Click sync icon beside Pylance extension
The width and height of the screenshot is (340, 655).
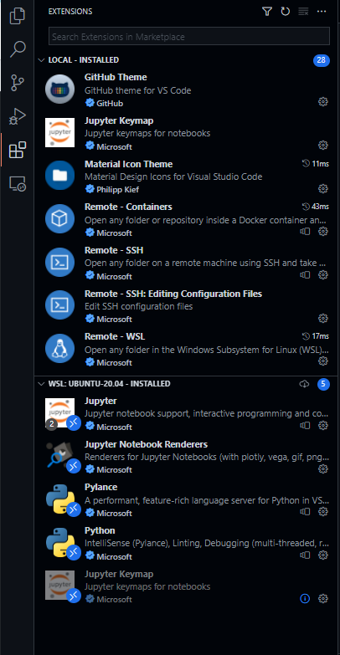coord(306,512)
